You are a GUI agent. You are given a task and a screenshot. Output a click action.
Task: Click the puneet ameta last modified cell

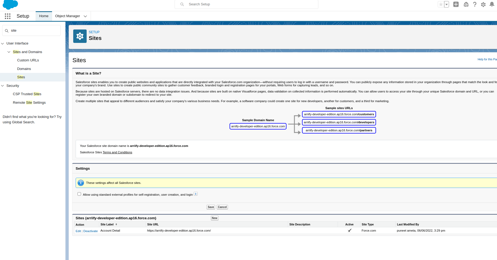click(421, 231)
